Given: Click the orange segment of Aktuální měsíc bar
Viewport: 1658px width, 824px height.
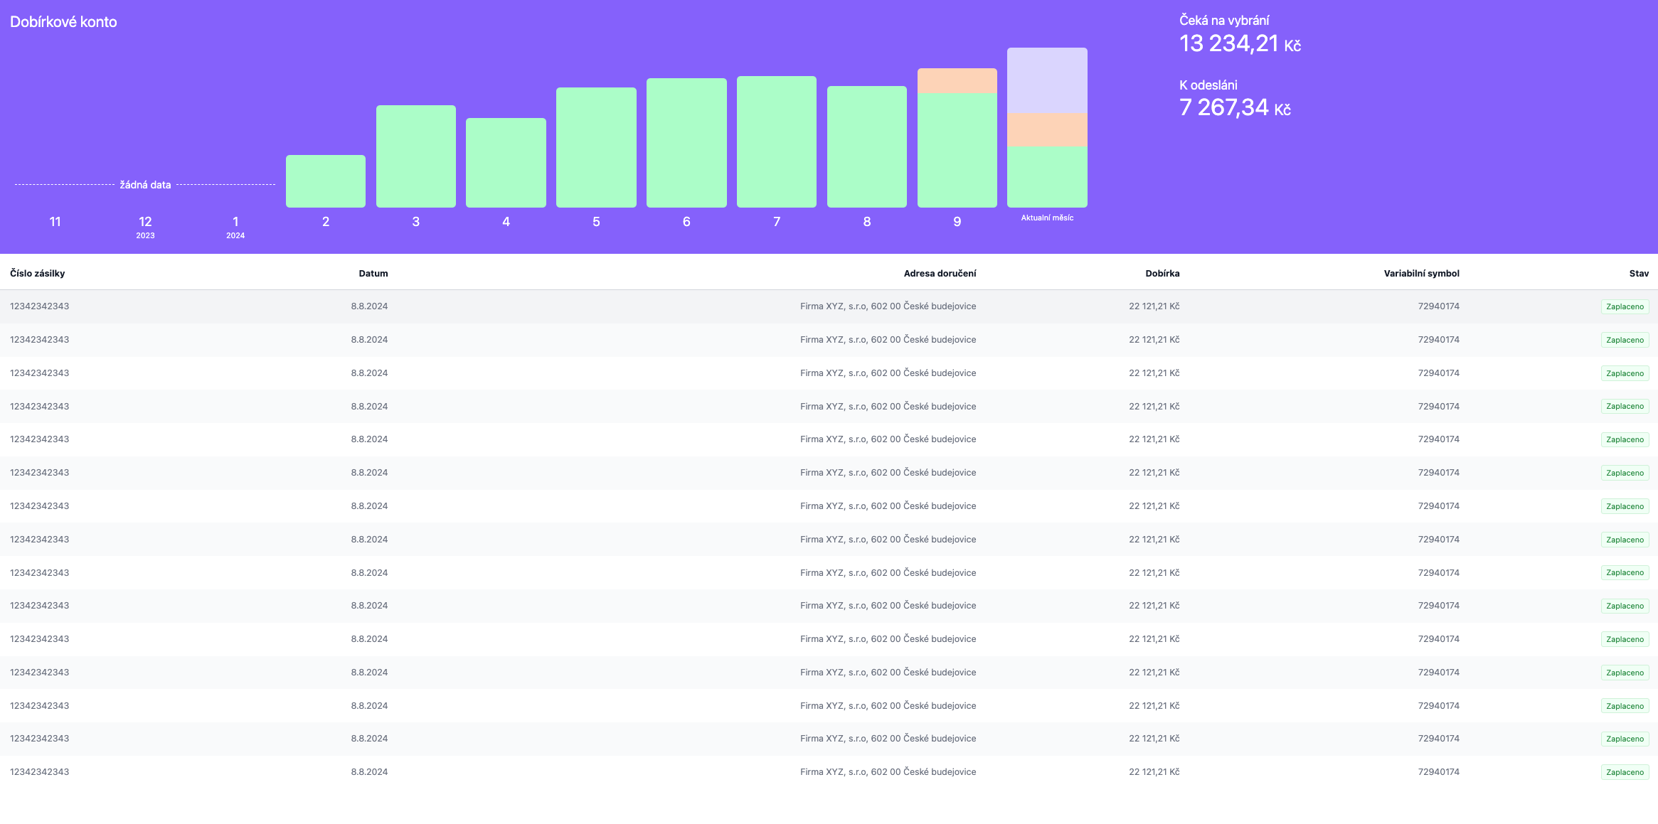Looking at the screenshot, I should point(1047,130).
